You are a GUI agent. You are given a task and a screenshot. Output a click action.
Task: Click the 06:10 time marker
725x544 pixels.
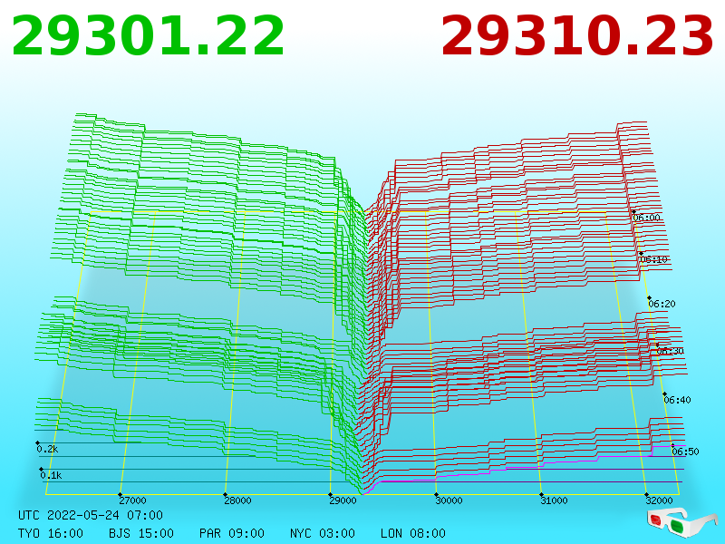[653, 259]
